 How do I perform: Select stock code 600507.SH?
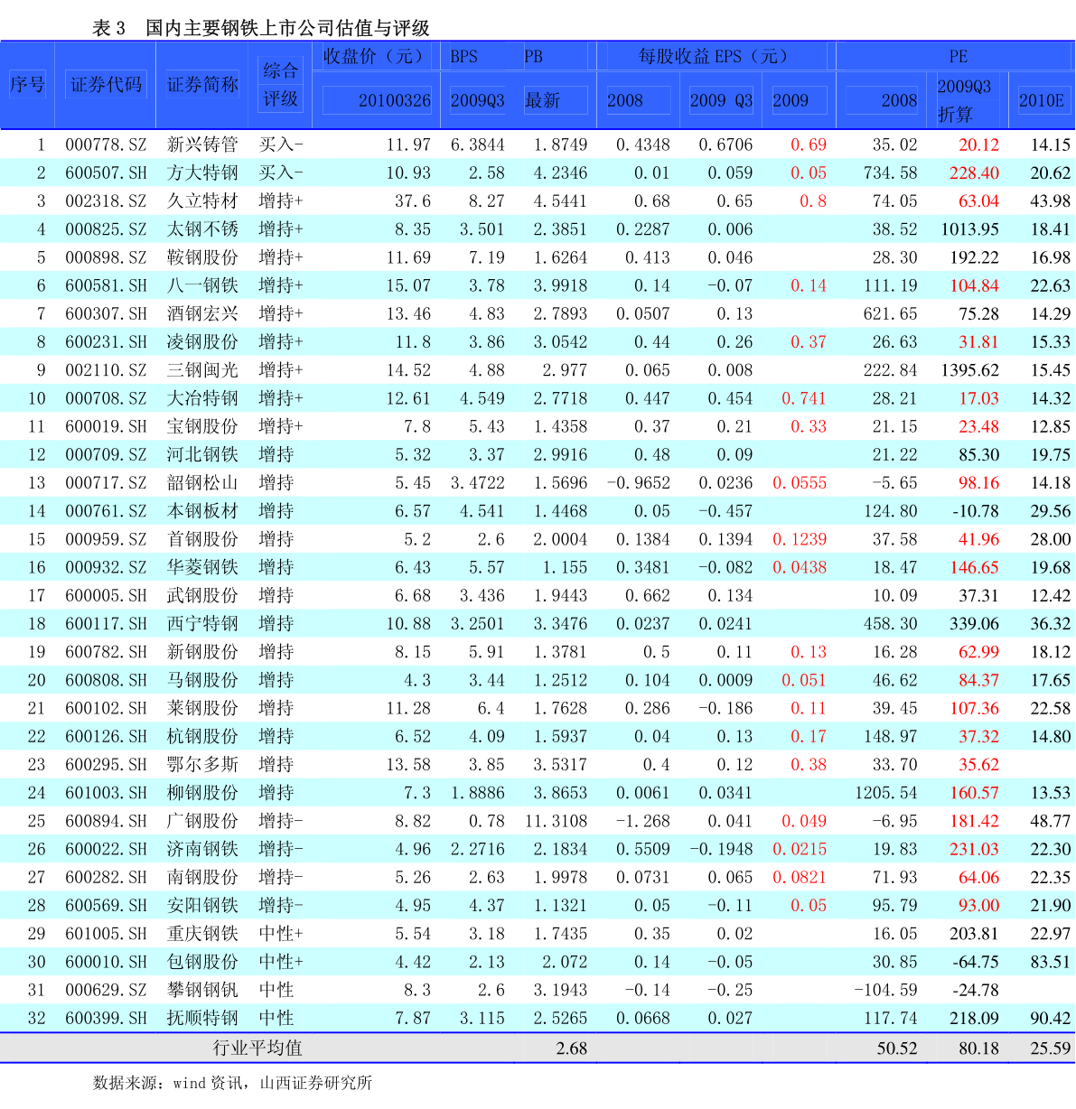point(106,172)
